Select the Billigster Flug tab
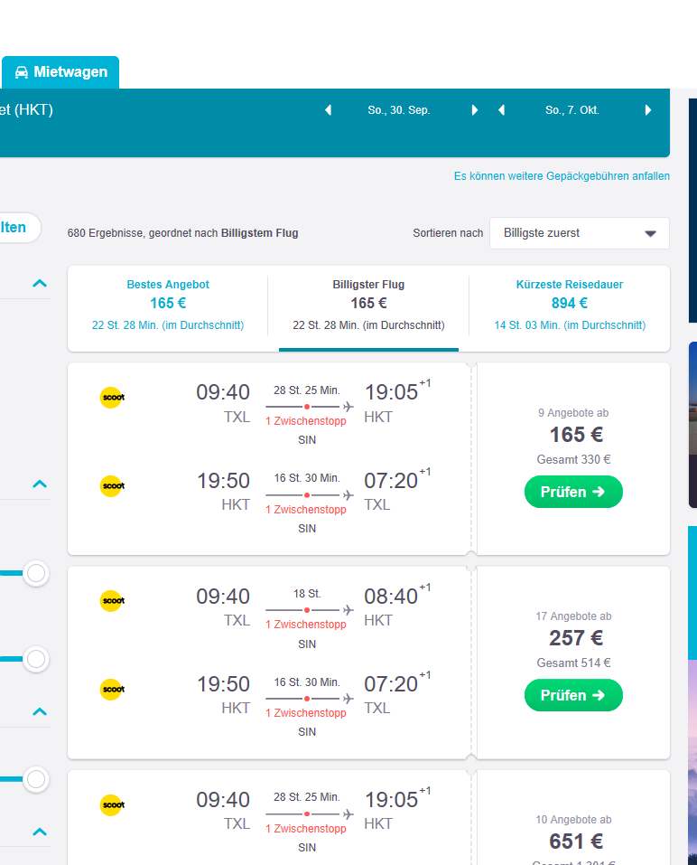697x865 pixels. pyautogui.click(x=368, y=305)
